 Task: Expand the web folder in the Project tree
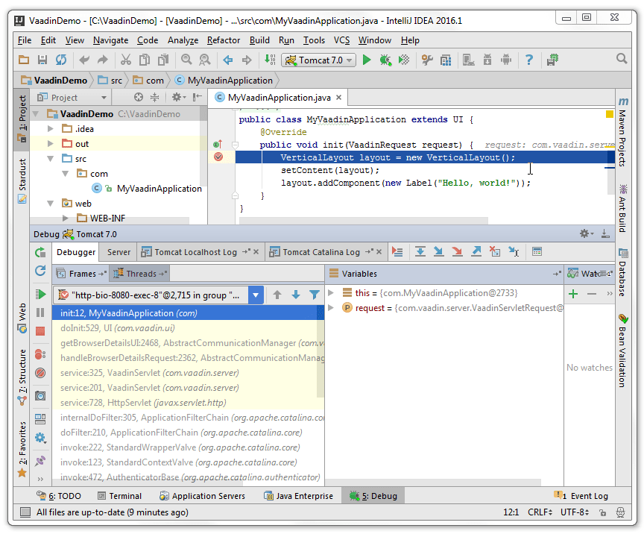[49, 203]
